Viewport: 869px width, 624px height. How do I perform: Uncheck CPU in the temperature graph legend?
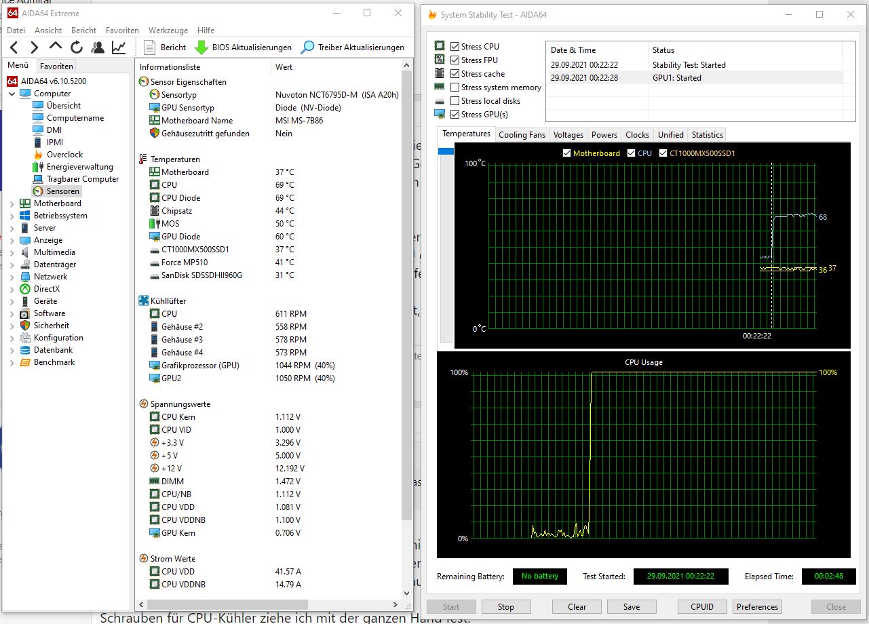tap(632, 153)
